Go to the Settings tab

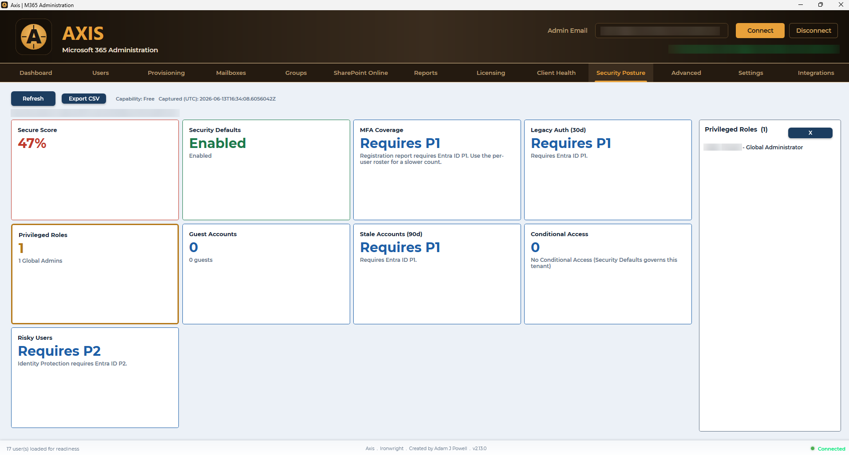(x=751, y=73)
